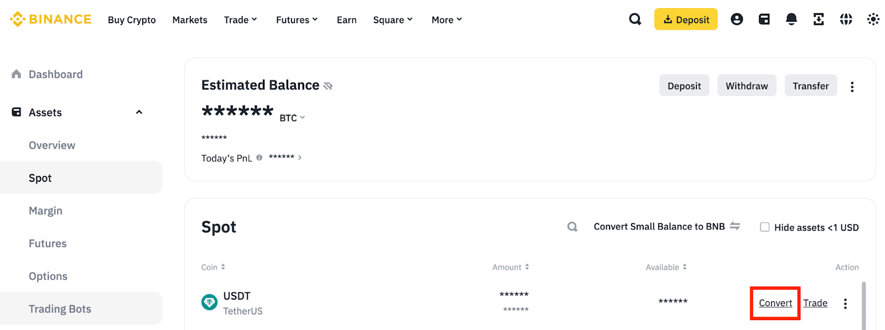The height and width of the screenshot is (330, 885).
Task: Open the Markets navigation item
Action: 190,20
